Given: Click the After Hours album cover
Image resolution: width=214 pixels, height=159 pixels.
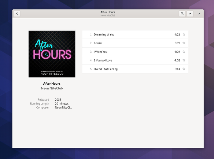Looking at the screenshot, I should pos(52,54).
